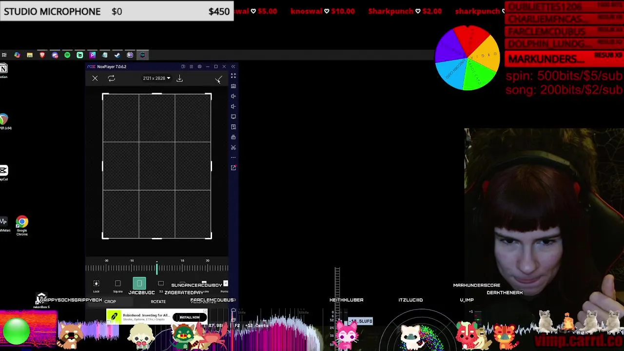This screenshot has height=351, width=624.
Task: Open Spotify from the taskbar
Action: (67, 55)
